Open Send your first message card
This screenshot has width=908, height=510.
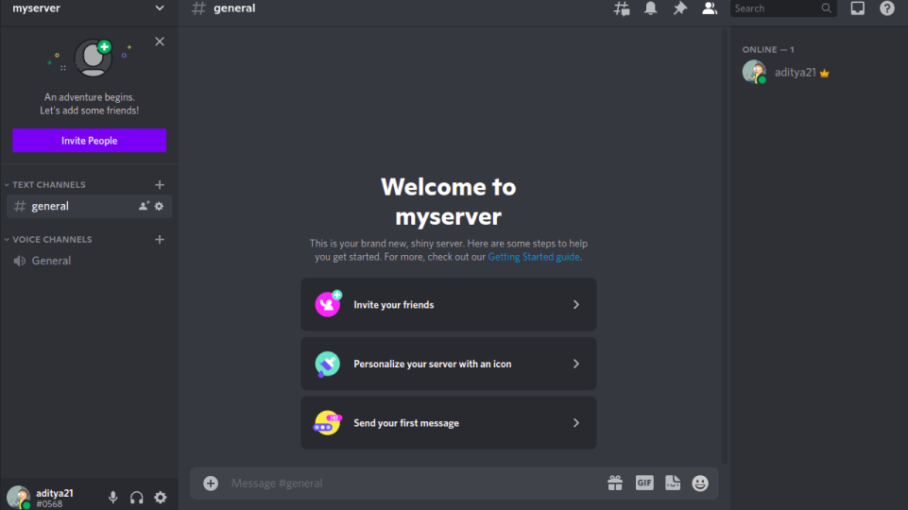click(x=449, y=423)
